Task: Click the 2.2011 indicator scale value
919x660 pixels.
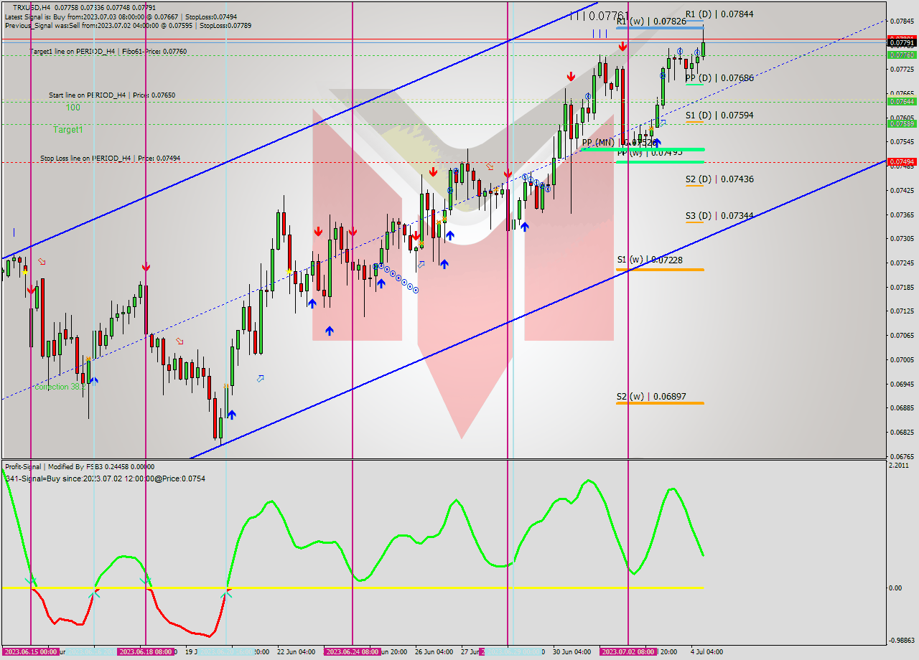Action: [899, 466]
